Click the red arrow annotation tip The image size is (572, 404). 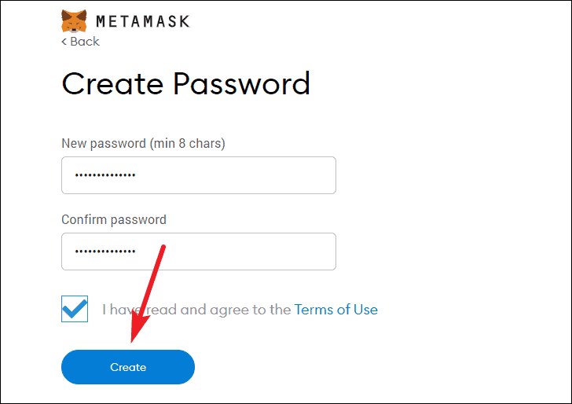coord(132,341)
